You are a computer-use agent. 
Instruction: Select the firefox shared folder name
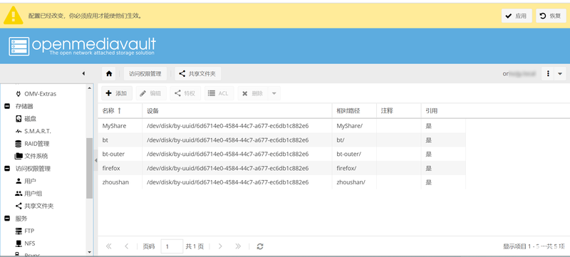point(111,168)
